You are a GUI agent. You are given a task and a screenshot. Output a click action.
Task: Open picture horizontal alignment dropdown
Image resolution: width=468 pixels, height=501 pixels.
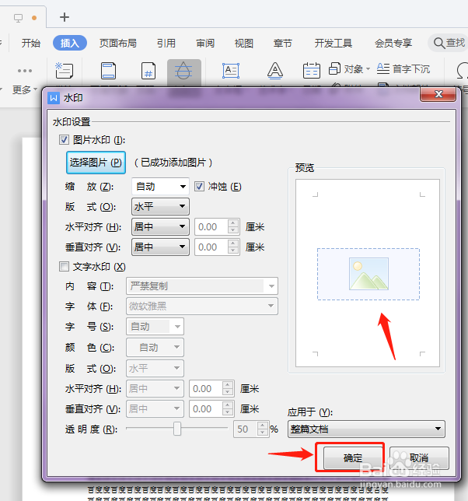coord(160,227)
